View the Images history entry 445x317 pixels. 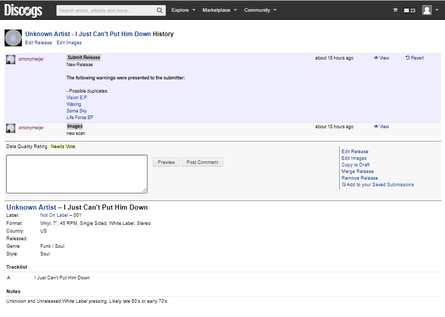[381, 126]
